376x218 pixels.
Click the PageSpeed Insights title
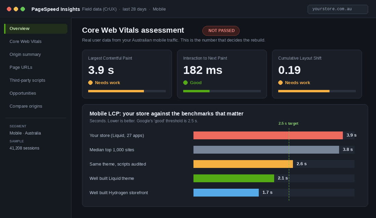[x=56, y=9]
